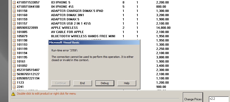Click the Run-time error '3709' message text
This screenshot has height=102, width=230.
coord(64,50)
